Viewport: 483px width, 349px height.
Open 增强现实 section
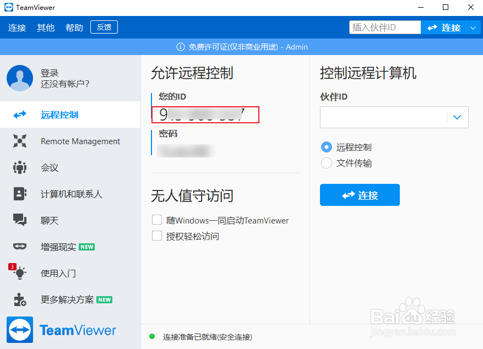coord(70,247)
